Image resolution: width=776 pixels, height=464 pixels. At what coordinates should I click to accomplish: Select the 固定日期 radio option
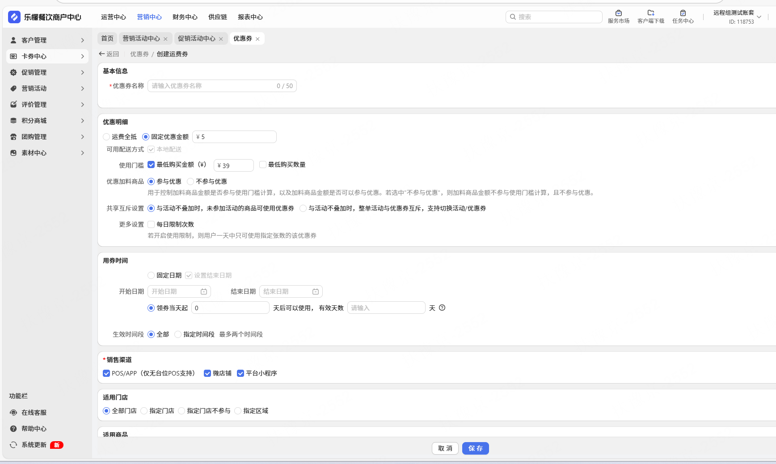point(151,275)
